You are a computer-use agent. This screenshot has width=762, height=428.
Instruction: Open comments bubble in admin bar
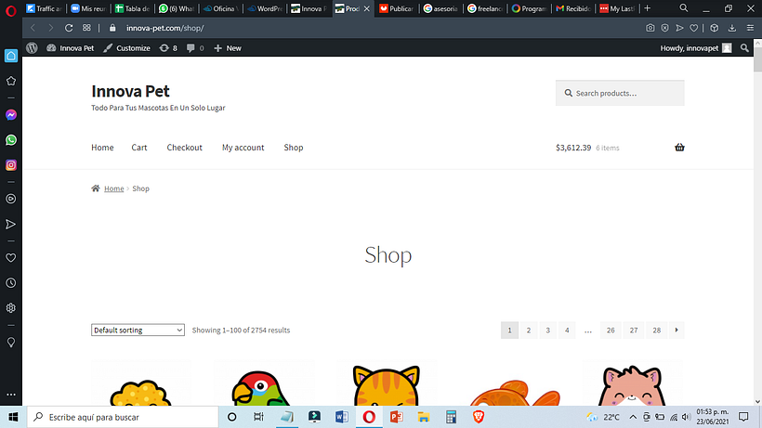[x=195, y=48]
